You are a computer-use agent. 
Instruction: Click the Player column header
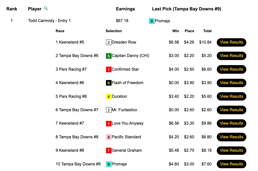pos(35,9)
